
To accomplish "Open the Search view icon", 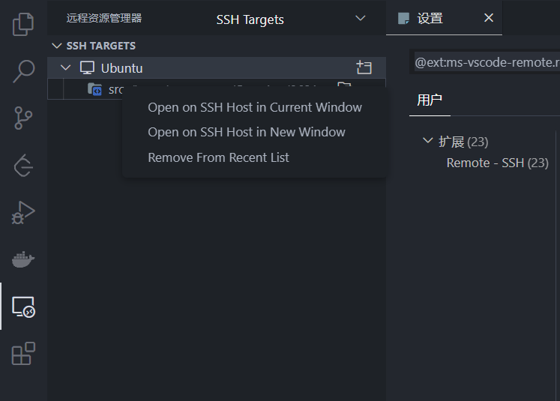I will (24, 71).
